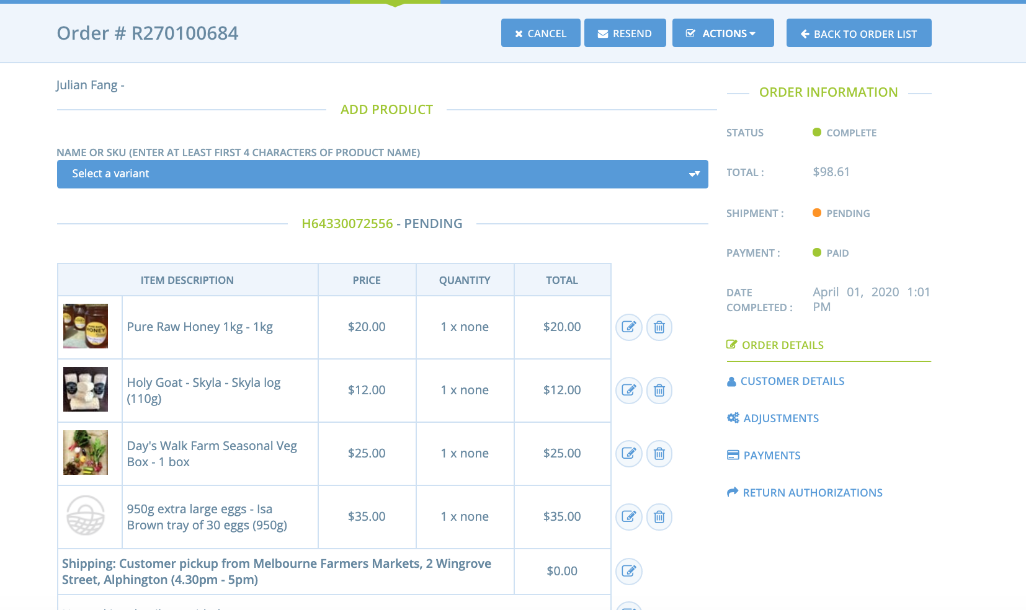
Task: Open shipment H64330072556 link
Action: pyautogui.click(x=347, y=224)
